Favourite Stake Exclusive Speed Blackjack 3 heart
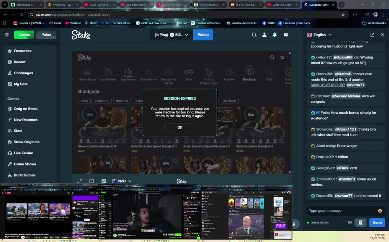The width and height of the screenshot is (389, 242). click(228, 112)
